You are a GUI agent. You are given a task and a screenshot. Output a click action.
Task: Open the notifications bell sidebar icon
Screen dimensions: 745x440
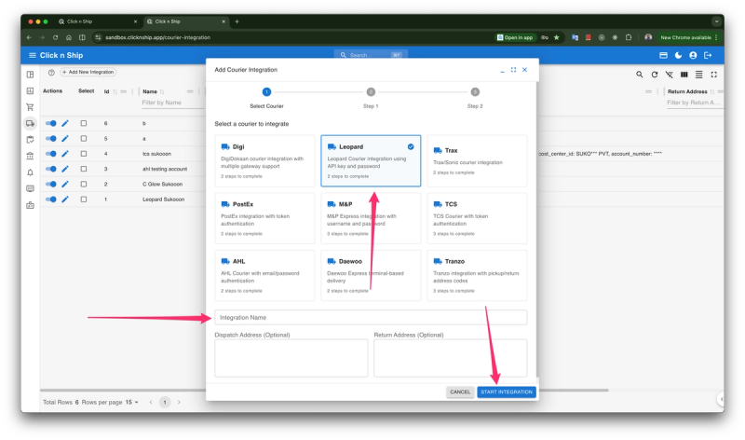point(31,172)
